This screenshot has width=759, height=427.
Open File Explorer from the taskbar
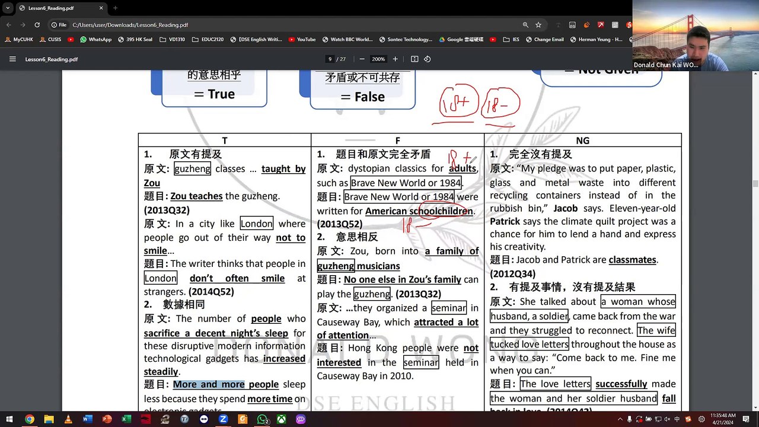(49, 419)
